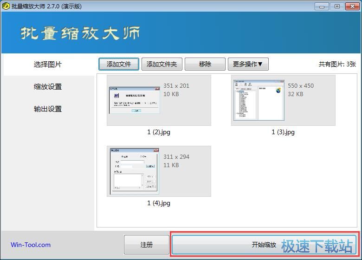Click the 开始缩放 start button
The height and width of the screenshot is (260, 362).
(264, 245)
